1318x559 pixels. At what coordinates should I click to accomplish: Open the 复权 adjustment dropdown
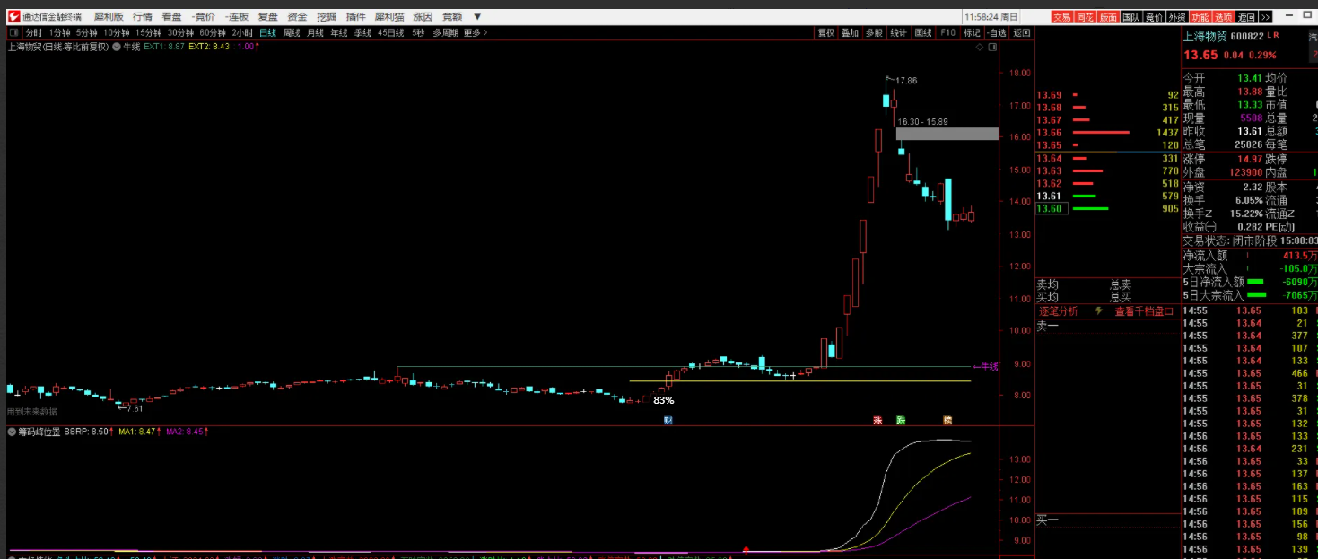[825, 33]
